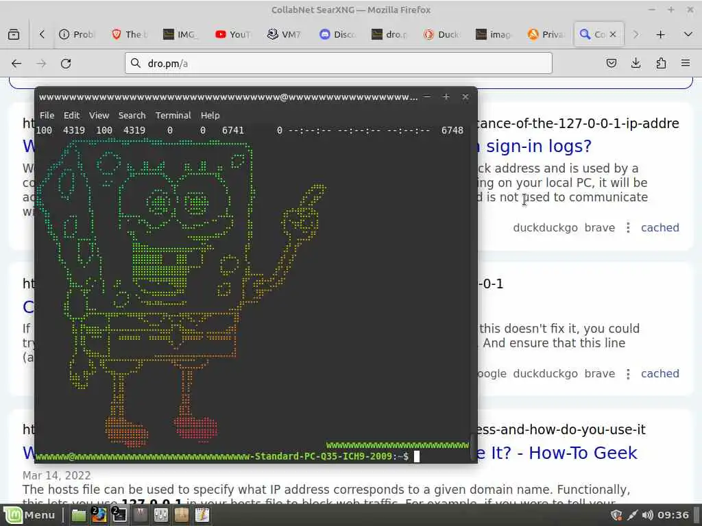
Task: Expand the list all tabs dropdown
Action: [x=688, y=34]
